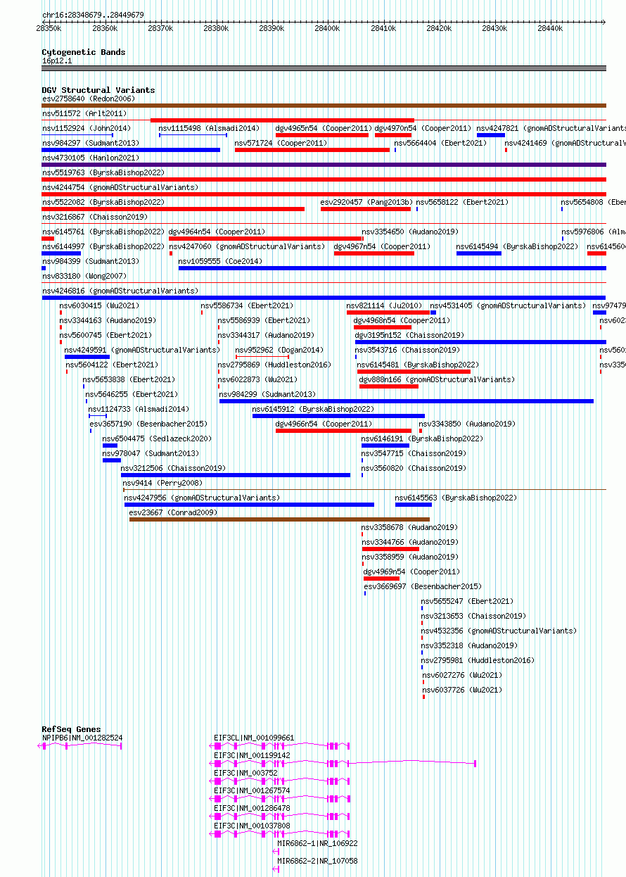
Task: Open nsv3212506 (Chaisson2019) variant
Action: (173, 468)
